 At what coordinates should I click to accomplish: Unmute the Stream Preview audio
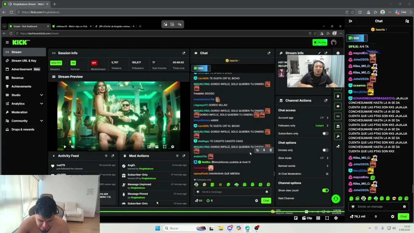(x=72, y=147)
